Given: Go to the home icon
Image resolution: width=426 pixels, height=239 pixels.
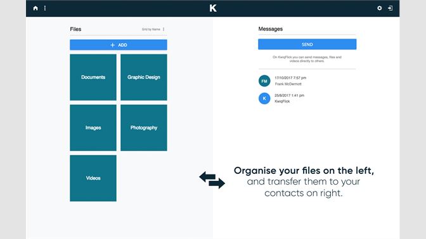Looking at the screenshot, I should pos(35,8).
